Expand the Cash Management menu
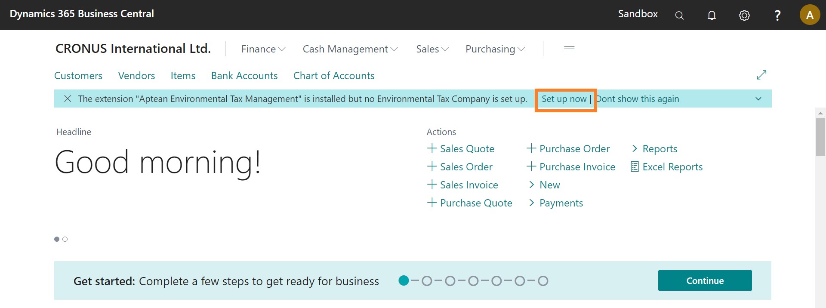Viewport: 826px width, 308px height. [350, 49]
